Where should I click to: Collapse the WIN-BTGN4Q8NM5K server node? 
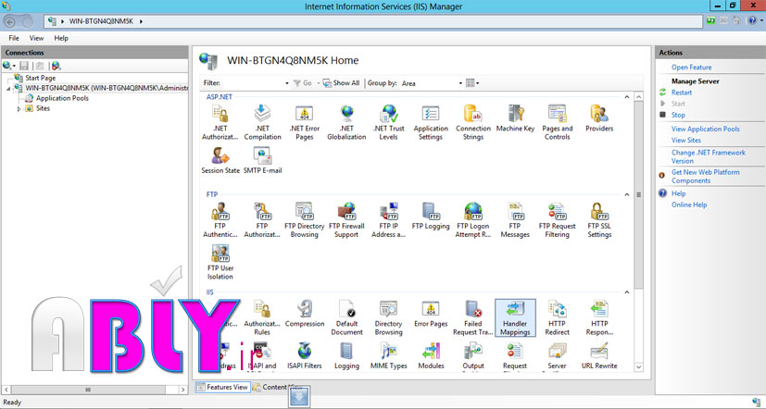[x=8, y=89]
